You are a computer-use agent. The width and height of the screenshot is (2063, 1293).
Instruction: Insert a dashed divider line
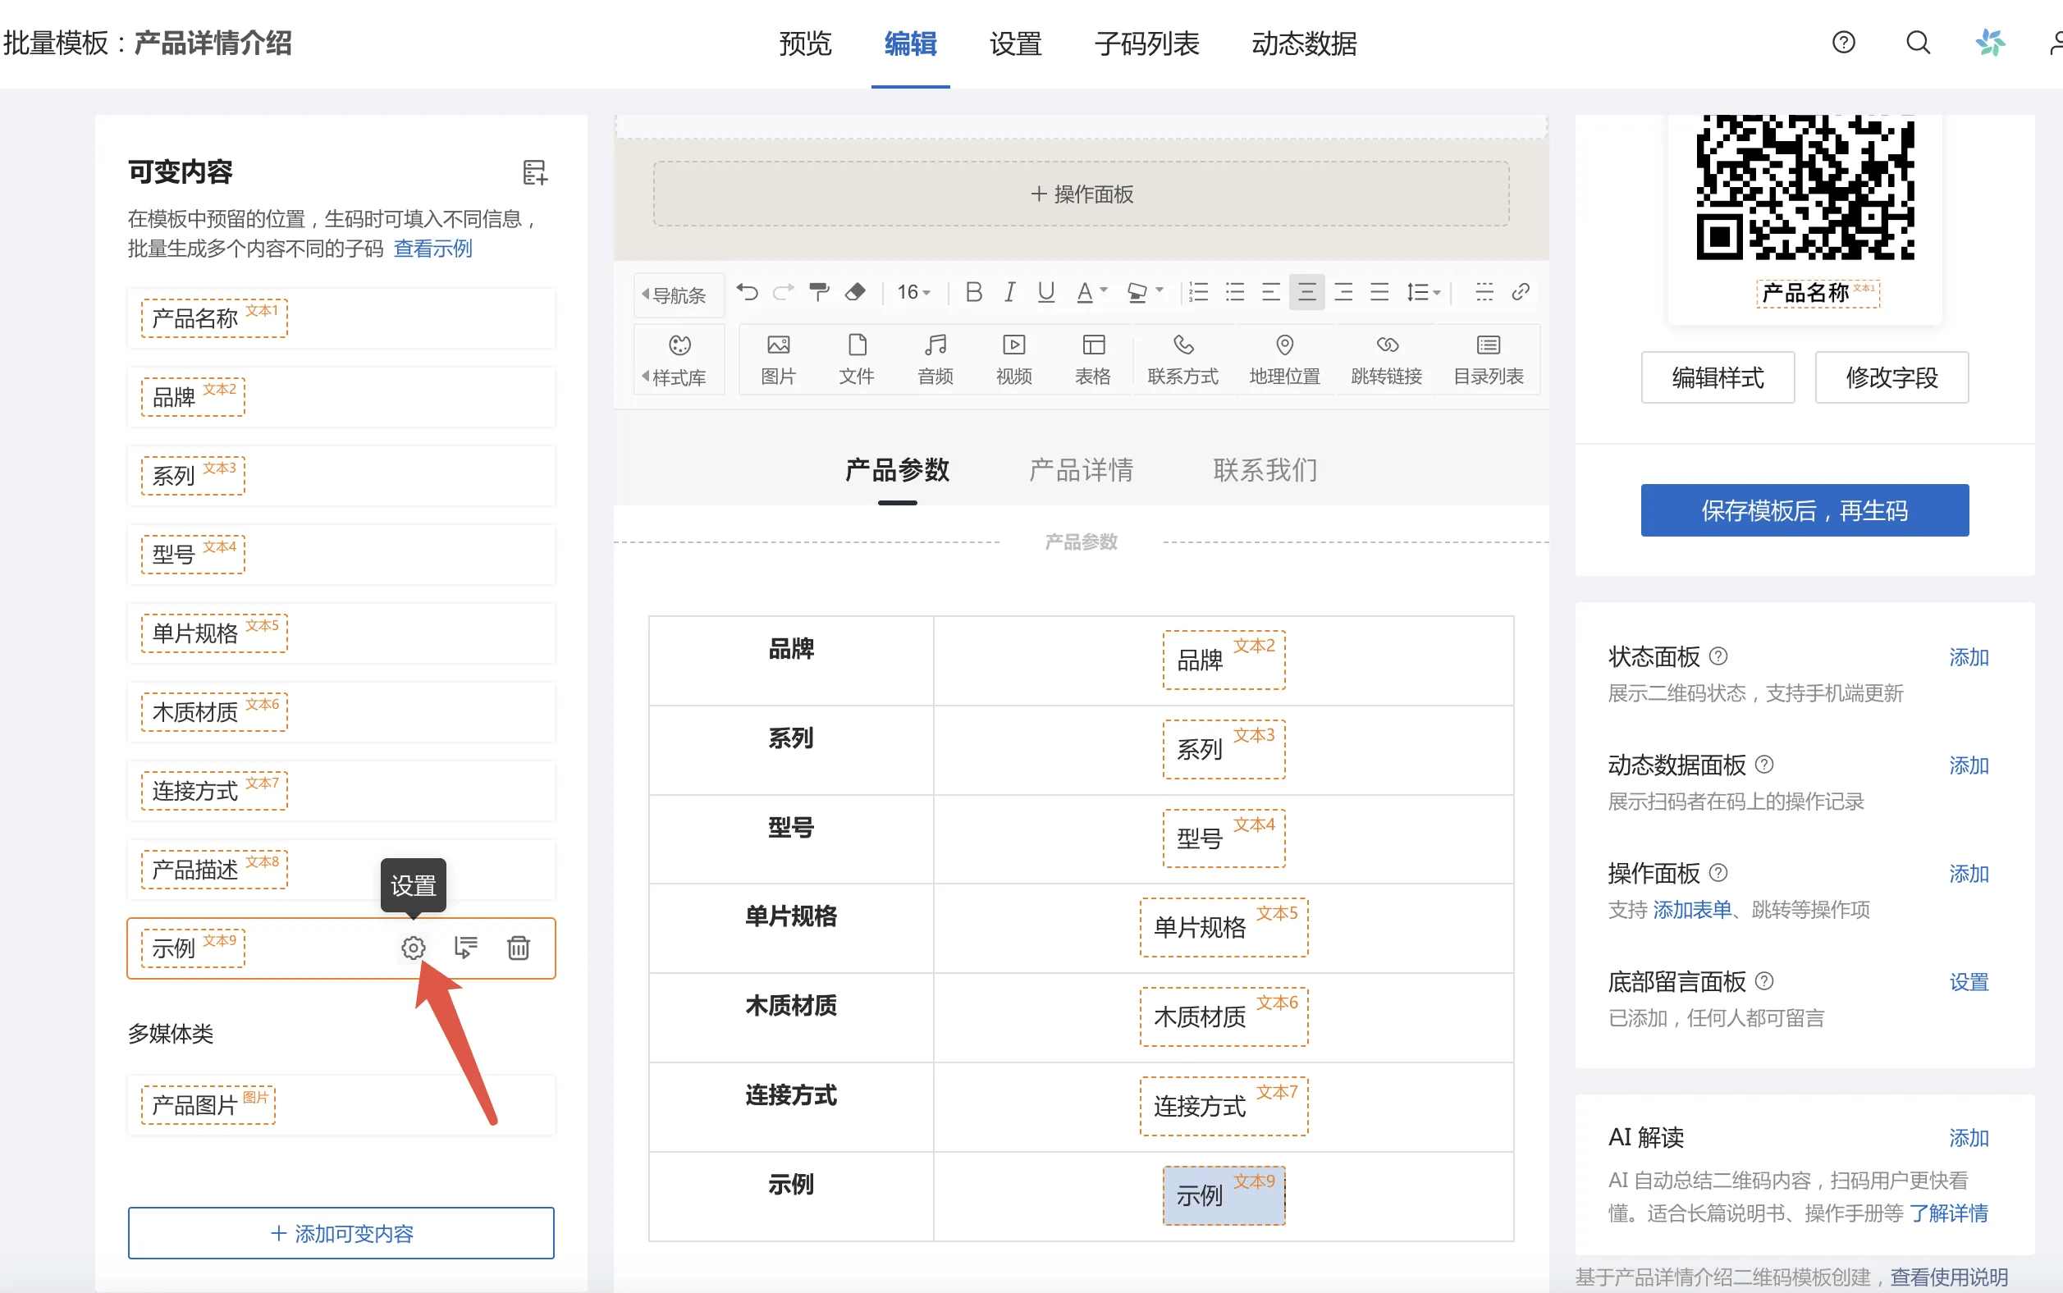(x=1484, y=292)
